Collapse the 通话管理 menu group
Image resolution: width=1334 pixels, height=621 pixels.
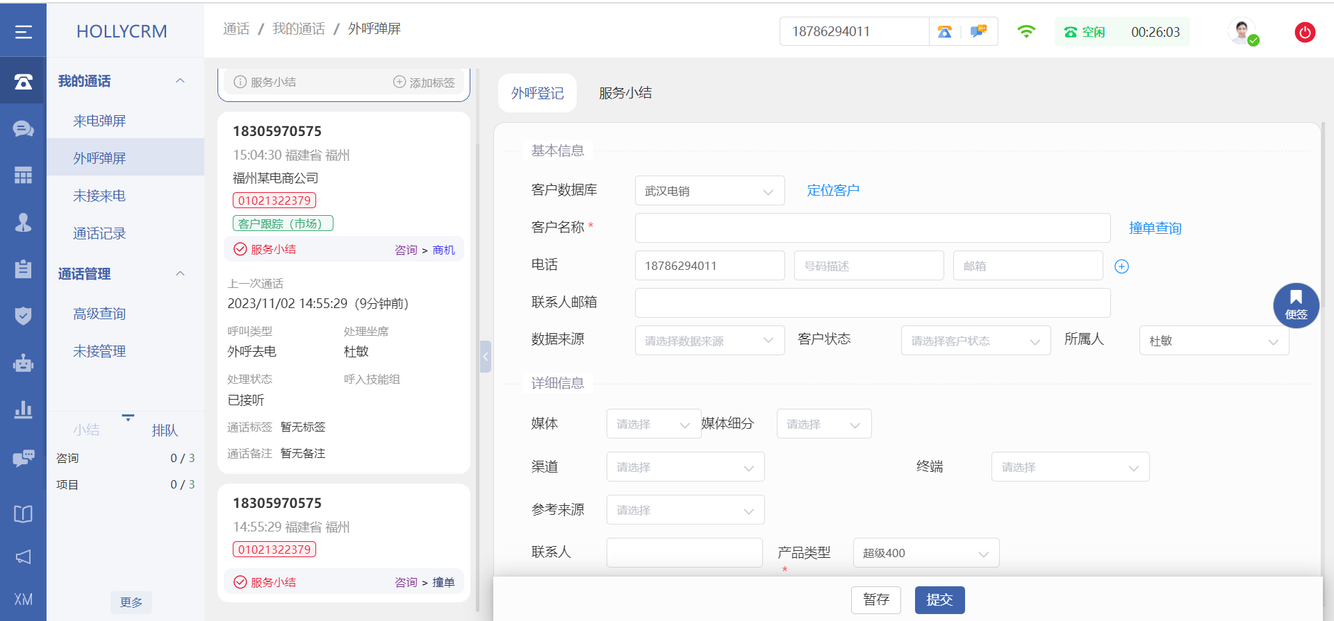[x=180, y=273]
